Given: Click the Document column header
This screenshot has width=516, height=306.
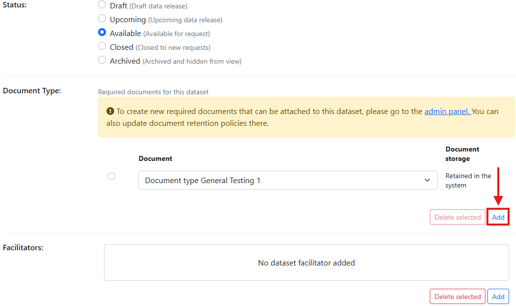Looking at the screenshot, I should (155, 158).
